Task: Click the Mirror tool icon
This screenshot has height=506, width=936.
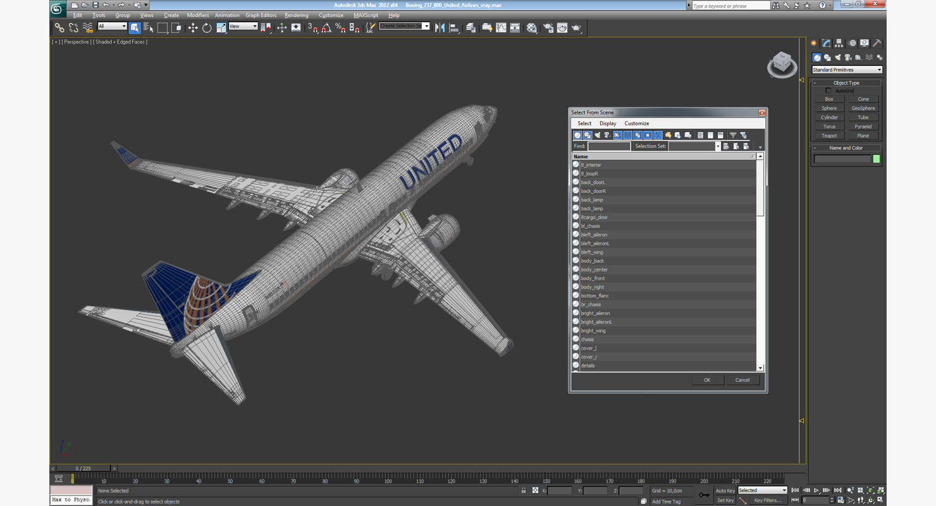Action: point(440,27)
